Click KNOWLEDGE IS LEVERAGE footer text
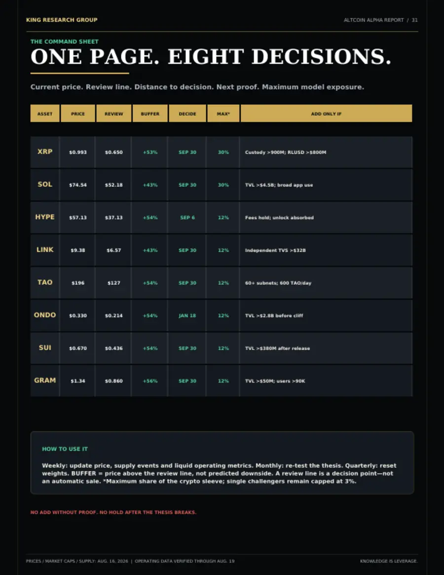The image size is (444, 575). pyautogui.click(x=389, y=561)
